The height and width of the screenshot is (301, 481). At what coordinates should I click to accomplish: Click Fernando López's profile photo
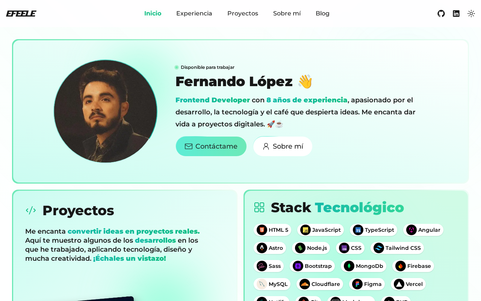[106, 111]
